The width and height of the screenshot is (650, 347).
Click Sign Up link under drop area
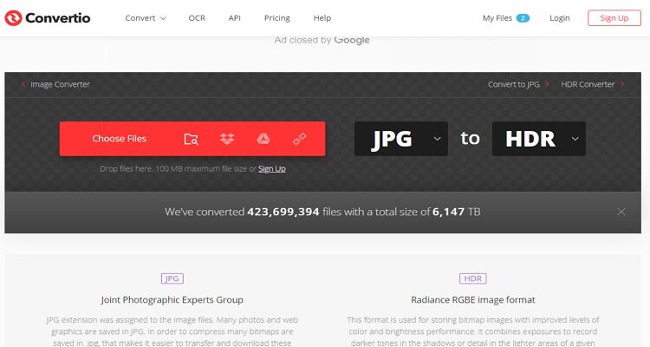272,168
